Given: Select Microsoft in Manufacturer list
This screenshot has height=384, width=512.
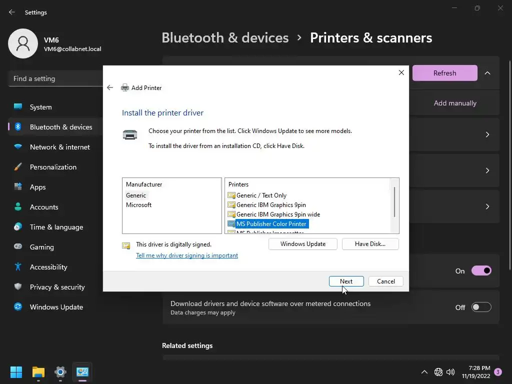Looking at the screenshot, I should tap(139, 204).
